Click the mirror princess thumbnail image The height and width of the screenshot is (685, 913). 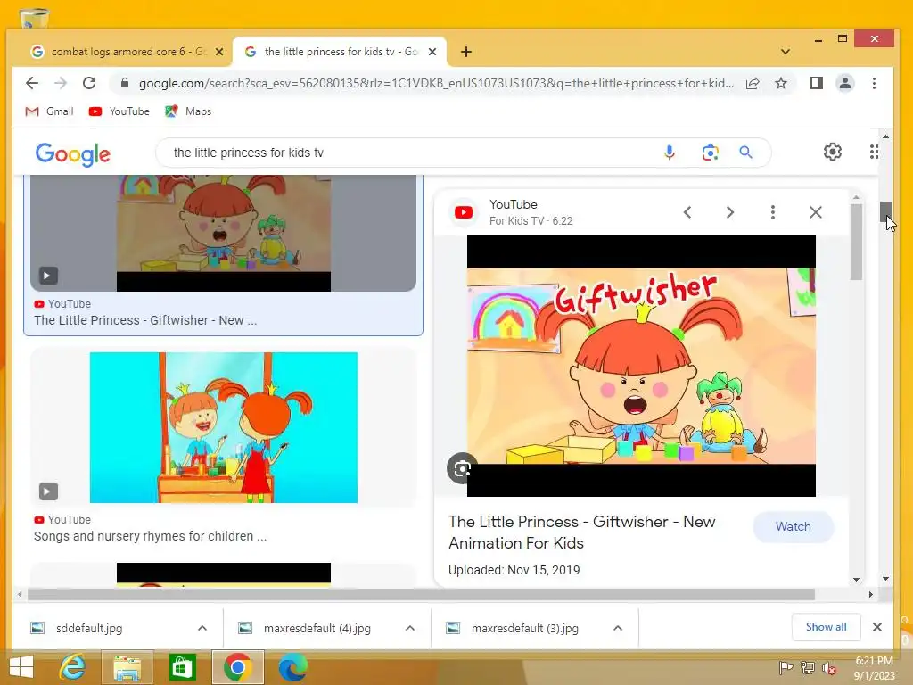pos(224,427)
